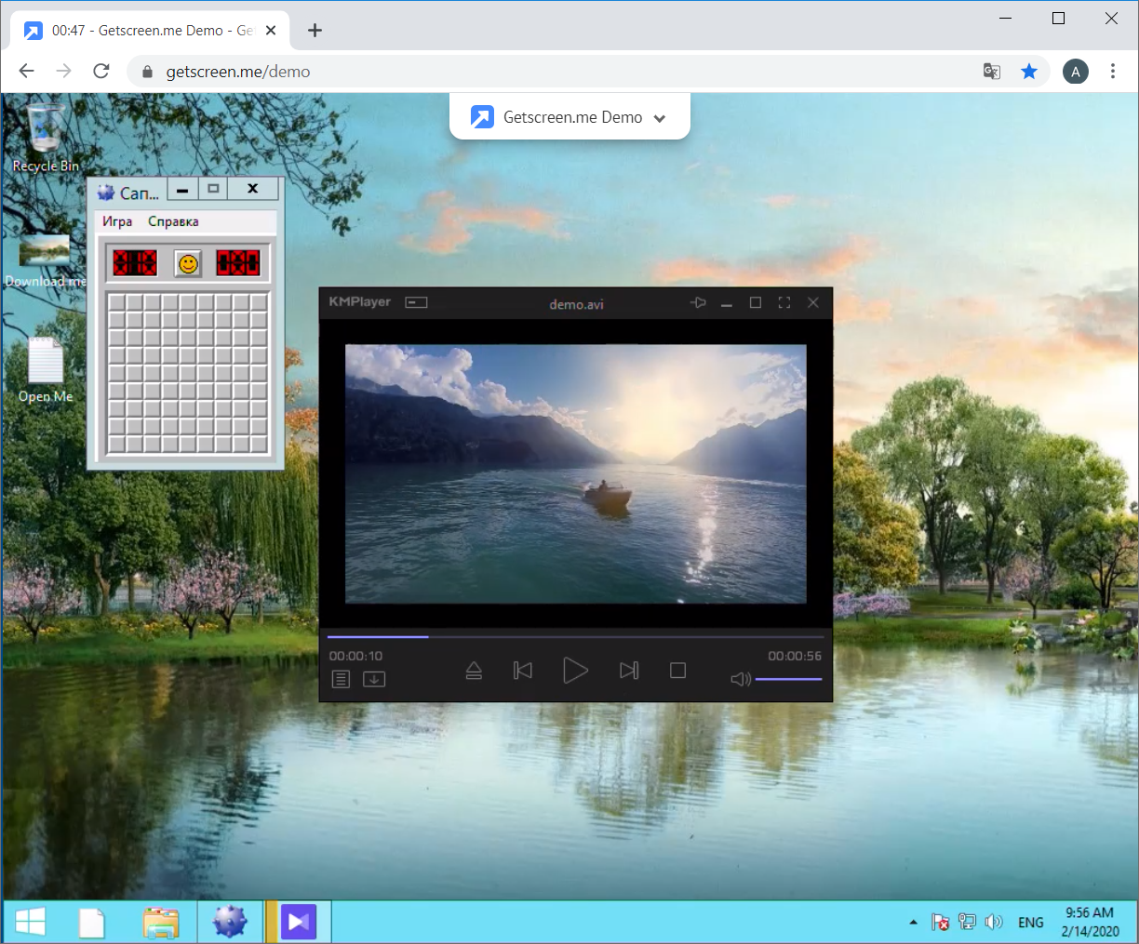1139x944 pixels.
Task: Close the Getscreen.me Demo tab
Action: point(271,31)
